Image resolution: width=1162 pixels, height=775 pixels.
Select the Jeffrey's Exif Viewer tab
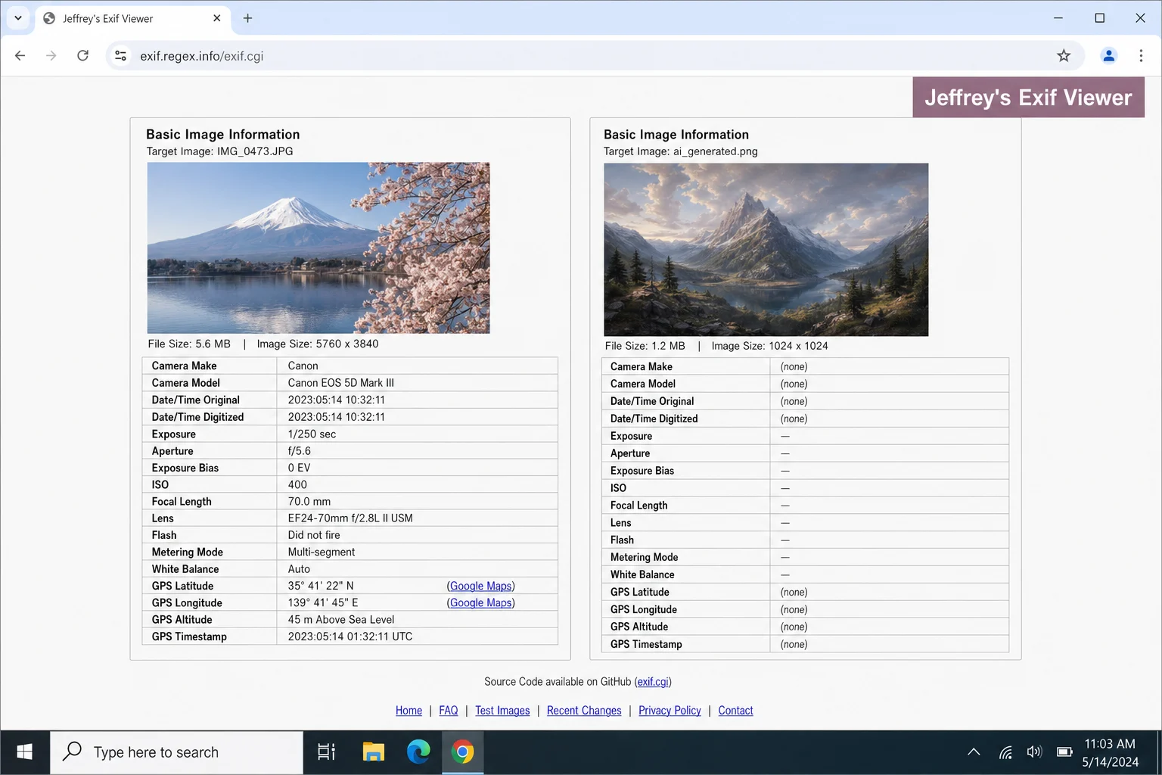click(129, 18)
